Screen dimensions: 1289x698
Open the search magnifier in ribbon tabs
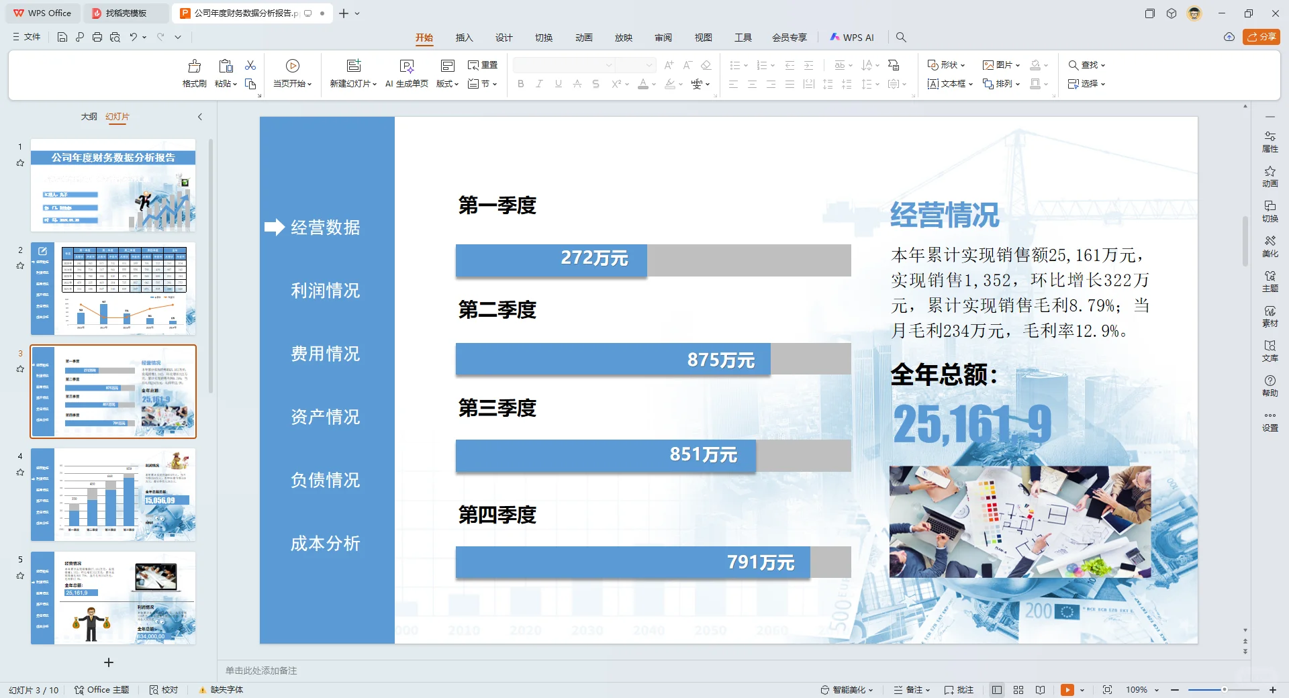[x=901, y=38]
